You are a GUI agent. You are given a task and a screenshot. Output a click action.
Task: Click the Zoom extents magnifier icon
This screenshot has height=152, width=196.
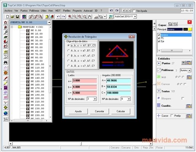(80, 17)
